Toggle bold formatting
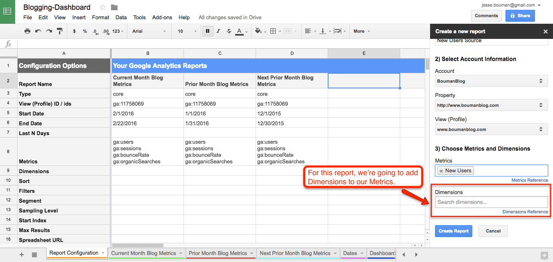 [x=208, y=31]
